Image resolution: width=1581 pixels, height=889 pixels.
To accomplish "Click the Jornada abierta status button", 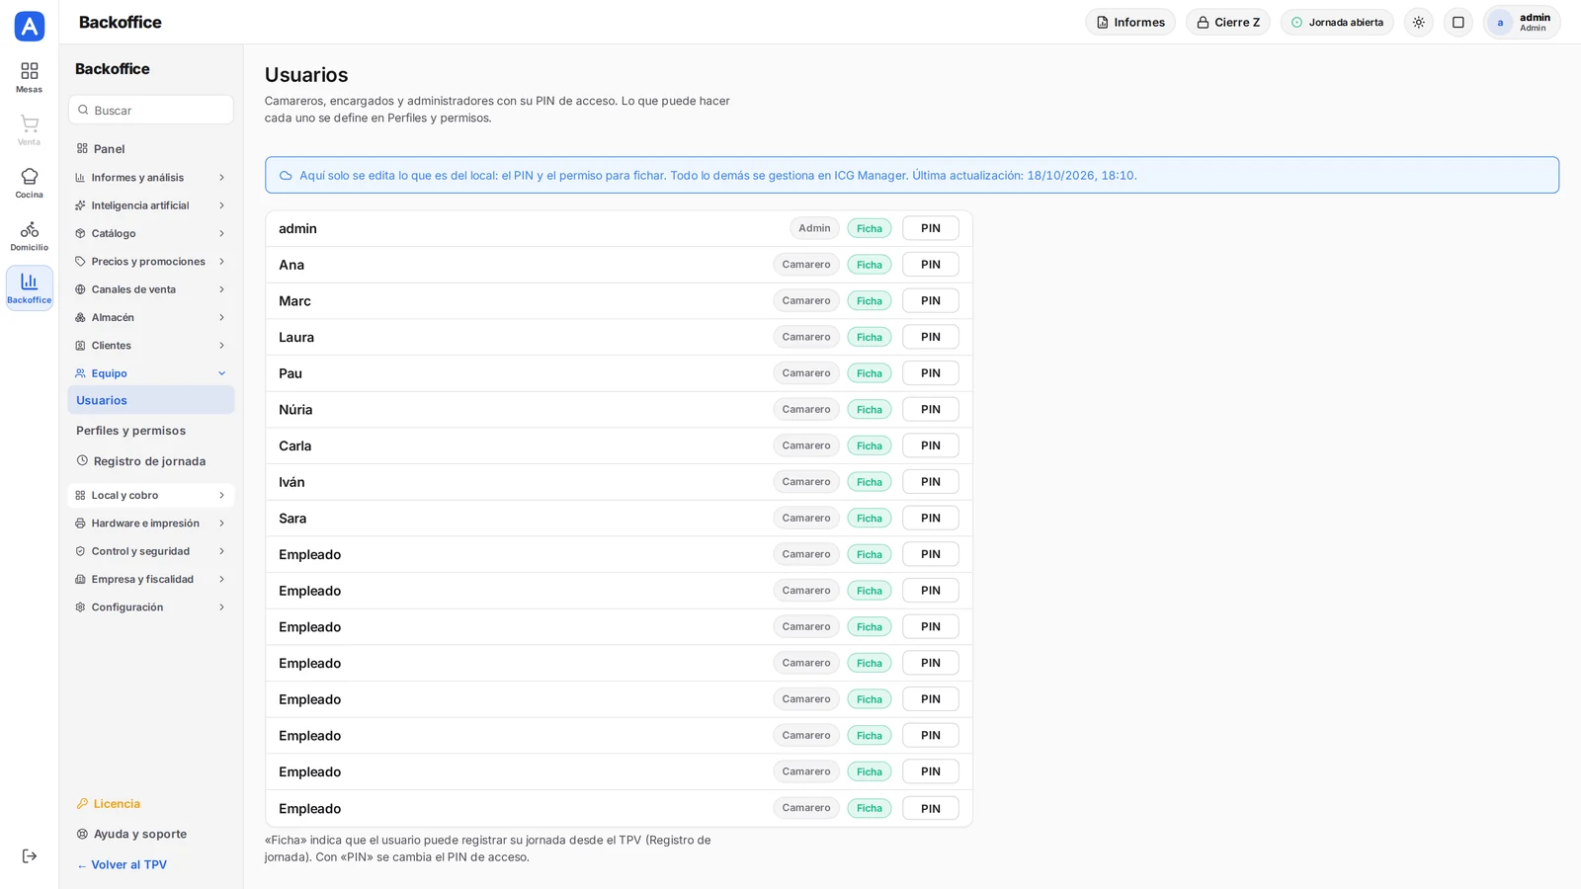I will [1337, 22].
